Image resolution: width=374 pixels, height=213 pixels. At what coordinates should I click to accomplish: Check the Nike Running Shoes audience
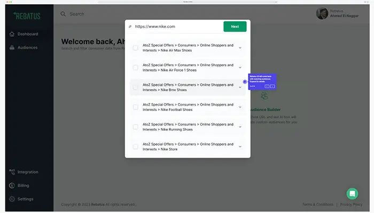136,127
